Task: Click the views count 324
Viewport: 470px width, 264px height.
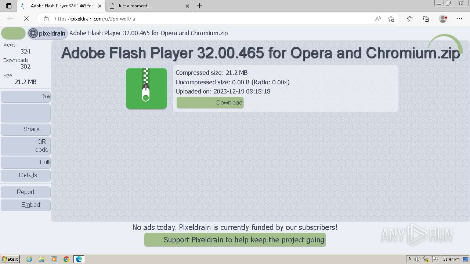Action: click(25, 51)
